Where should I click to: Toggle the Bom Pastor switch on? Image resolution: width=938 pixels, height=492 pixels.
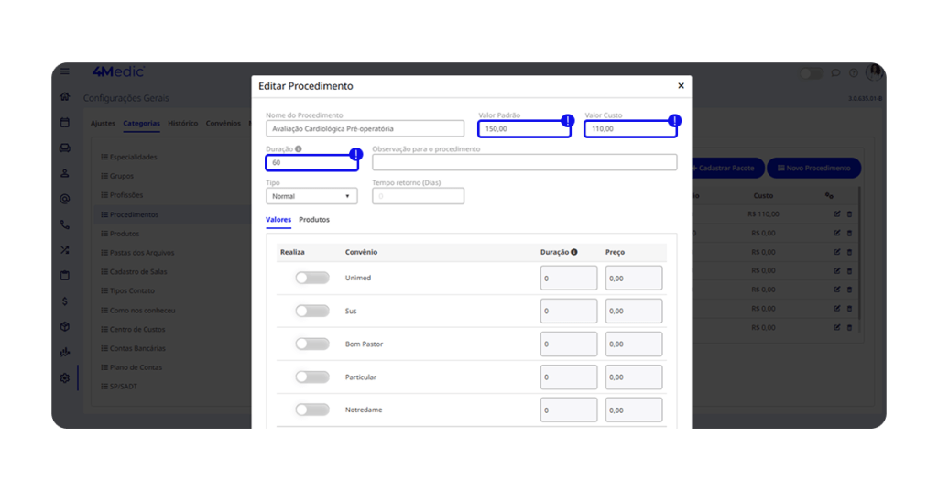(x=311, y=344)
